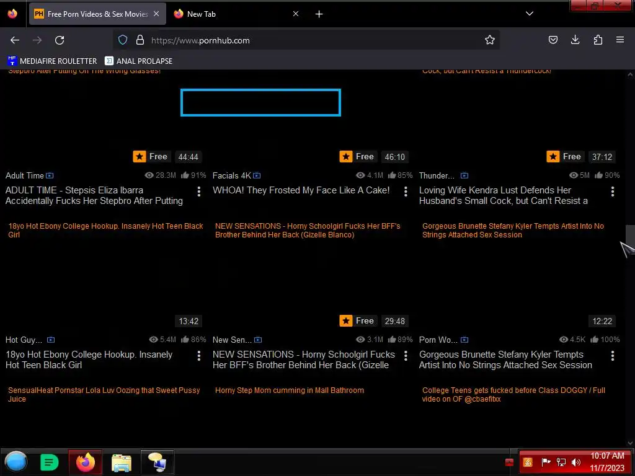Click the Free badge beside the 37:12 duration
The height and width of the screenshot is (476, 635).
point(566,157)
